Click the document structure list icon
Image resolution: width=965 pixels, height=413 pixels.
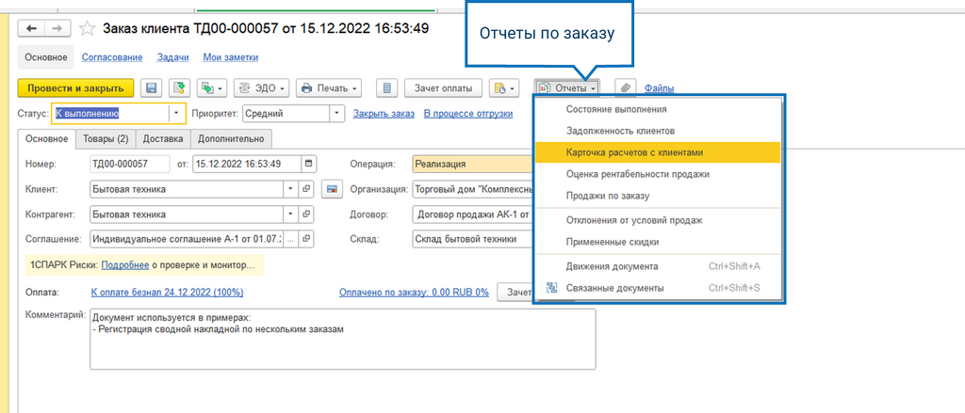click(x=386, y=88)
